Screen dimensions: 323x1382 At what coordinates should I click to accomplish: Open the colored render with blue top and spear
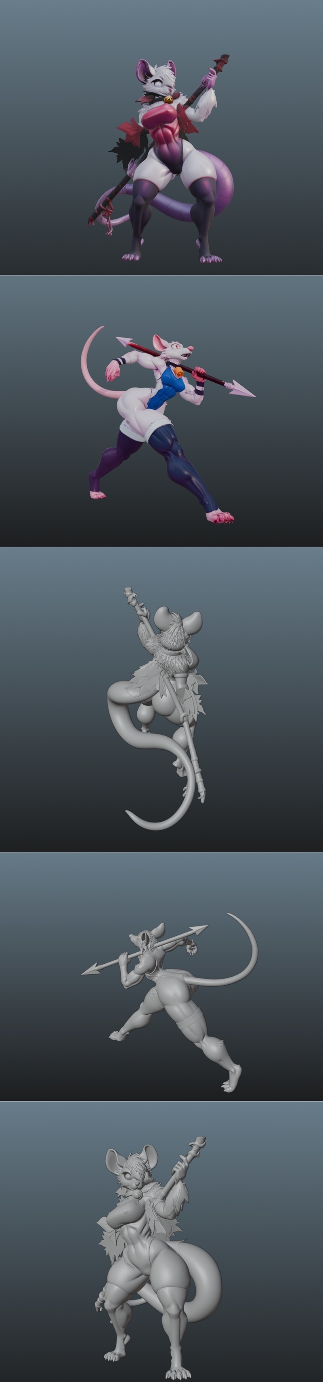[161, 411]
